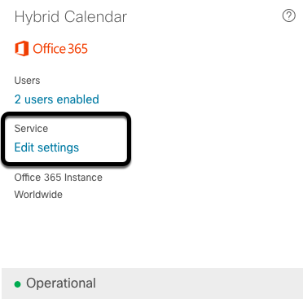Click the word settings in Edit settings
The image size is (303, 299).
(x=58, y=148)
